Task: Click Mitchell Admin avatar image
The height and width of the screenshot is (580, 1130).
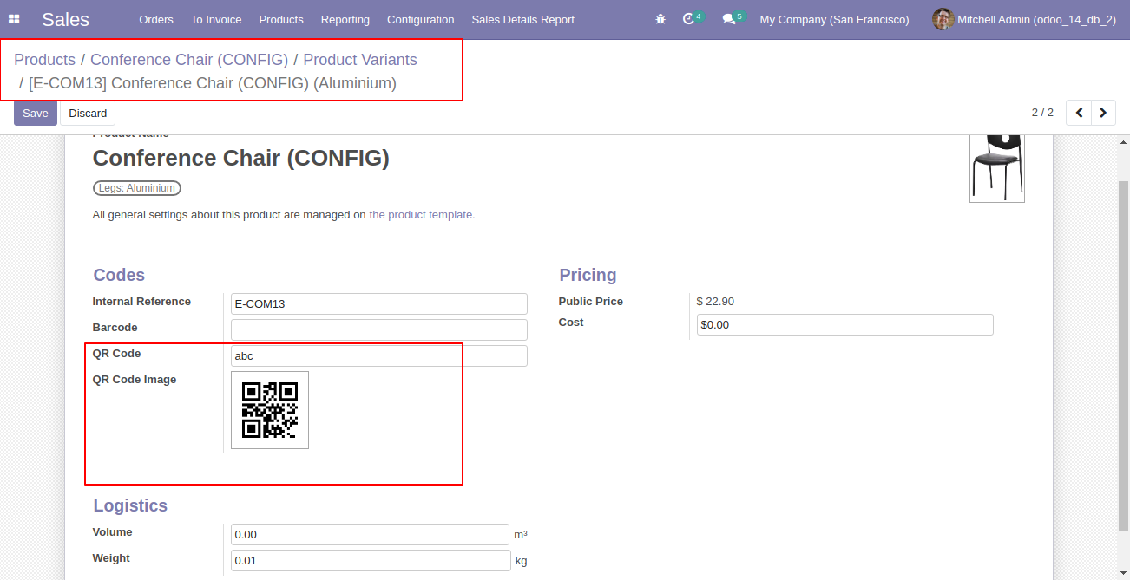Action: (x=943, y=19)
